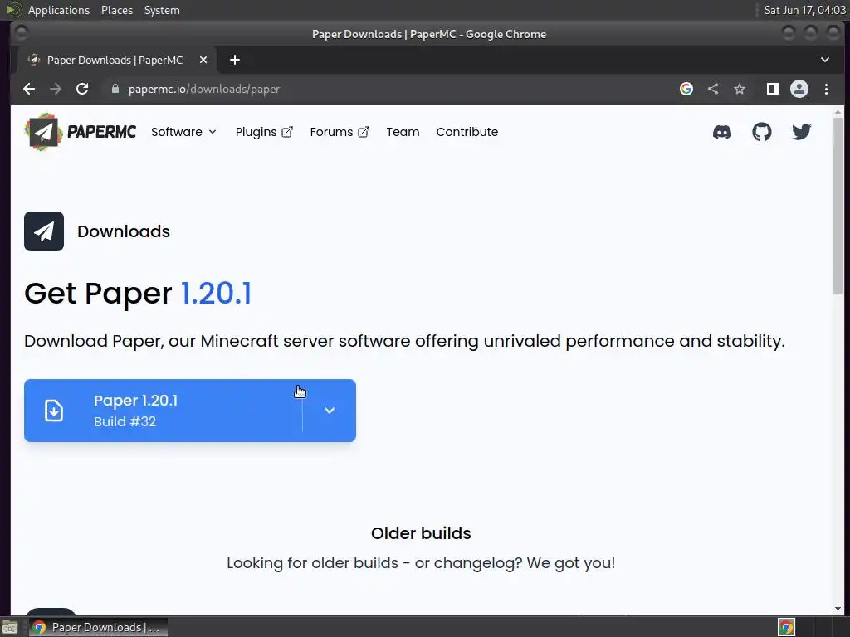This screenshot has width=850, height=637.
Task: Click the paper plane Downloads icon
Action: click(x=44, y=231)
